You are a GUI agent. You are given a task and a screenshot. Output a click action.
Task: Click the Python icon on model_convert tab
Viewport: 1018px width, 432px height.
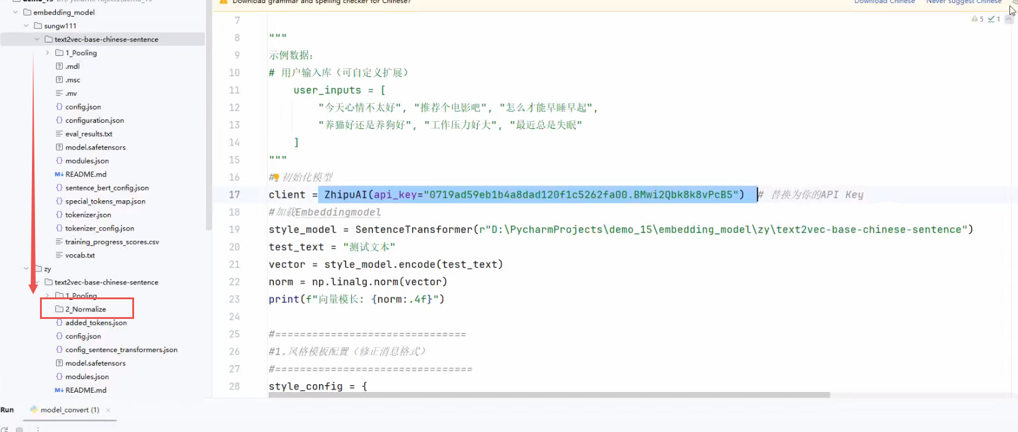(x=34, y=410)
